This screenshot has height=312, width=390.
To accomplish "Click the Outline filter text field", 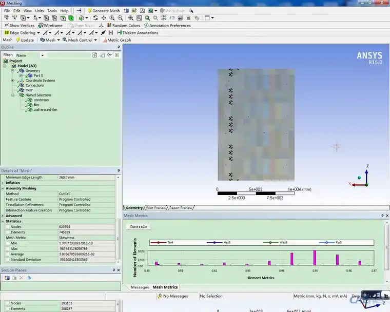I will (x=69, y=55).
